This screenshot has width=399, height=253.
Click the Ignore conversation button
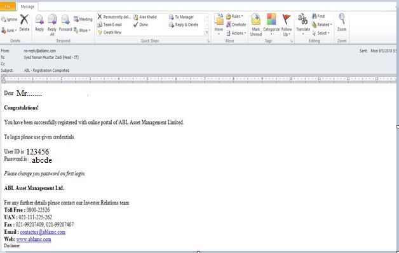(9, 19)
